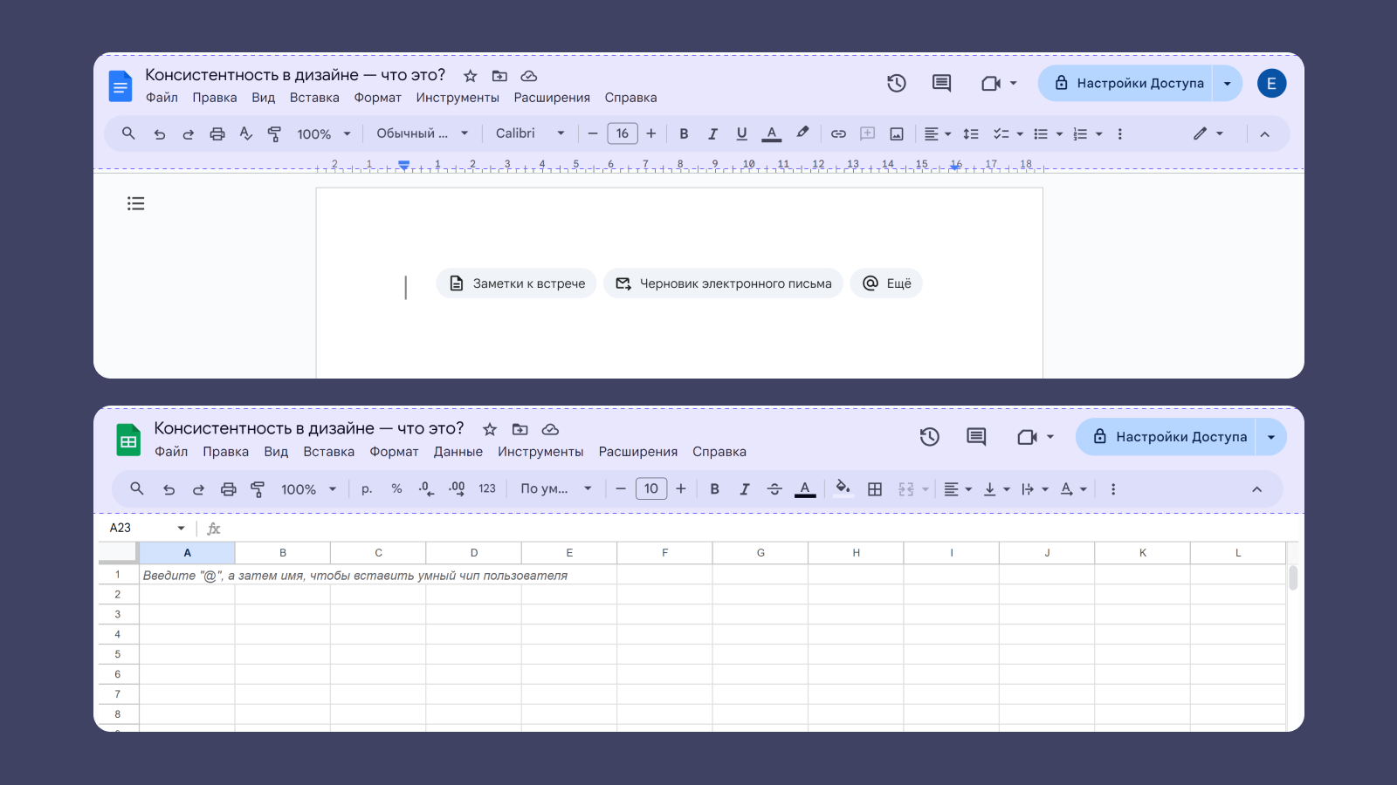This screenshot has height=785, width=1397.
Task: Toggle bold formatting in Docs toolbar
Action: tap(684, 134)
